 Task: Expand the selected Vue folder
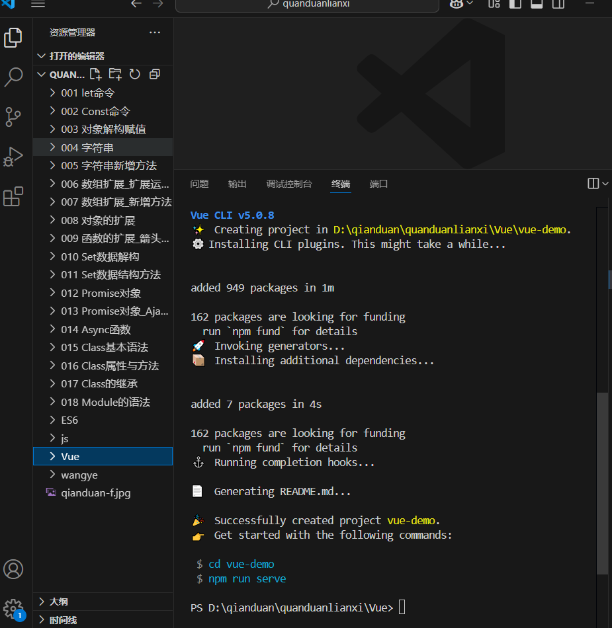[103, 456]
